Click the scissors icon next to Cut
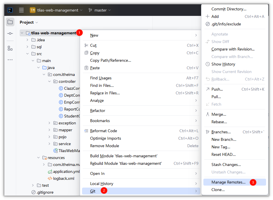Screen dimensions: 273x200 pyautogui.click(x=86, y=45)
